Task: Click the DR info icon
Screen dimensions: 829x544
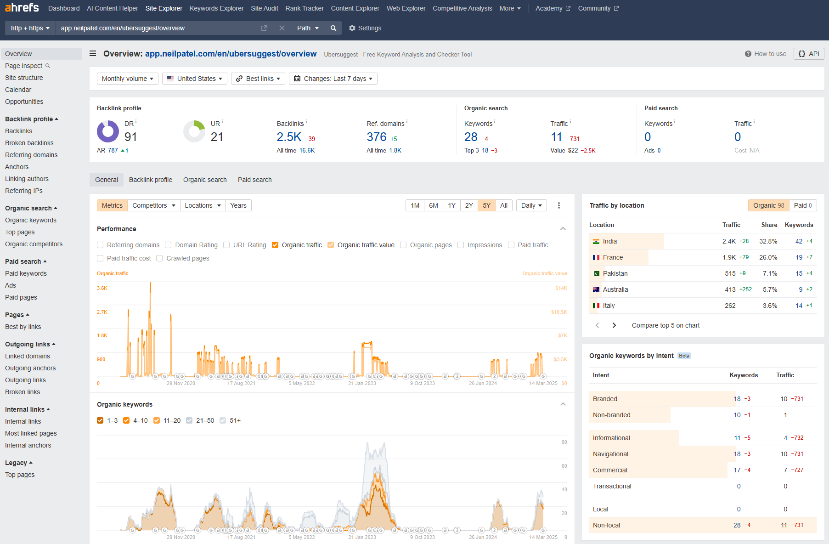Action: [x=136, y=122]
